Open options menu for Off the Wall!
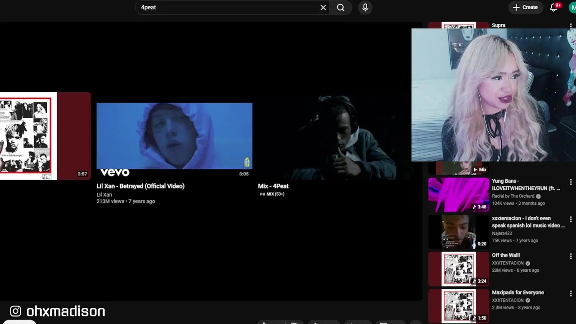The width and height of the screenshot is (576, 324). 571,256
